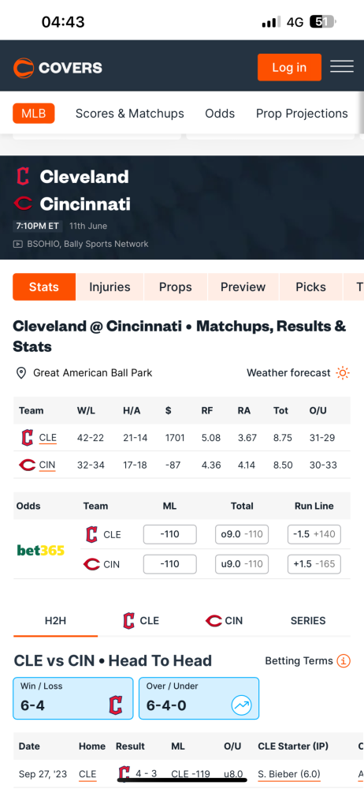
Task: Open the sunny Weather forecast icon
Action: (x=344, y=373)
